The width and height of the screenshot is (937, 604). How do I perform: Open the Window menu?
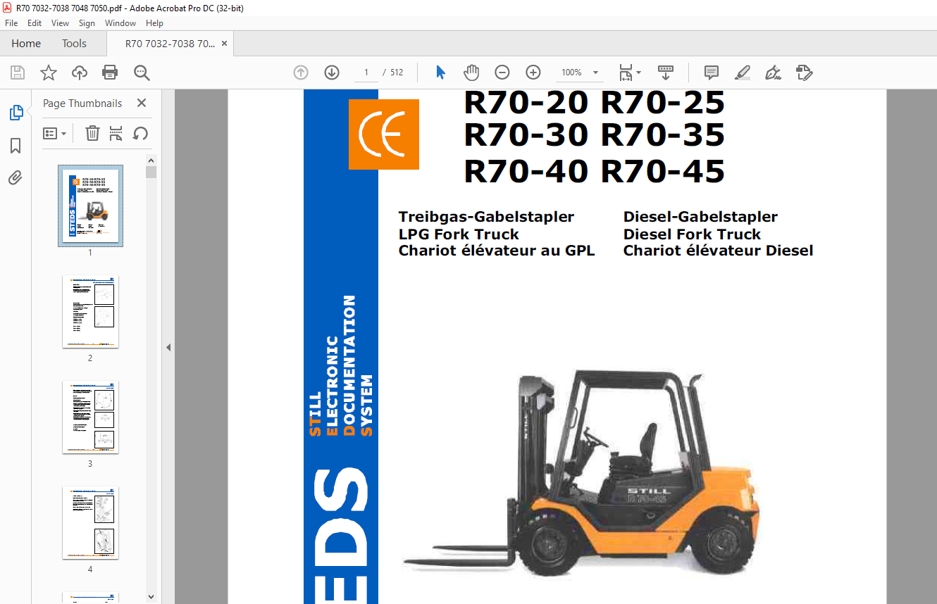[x=120, y=23]
